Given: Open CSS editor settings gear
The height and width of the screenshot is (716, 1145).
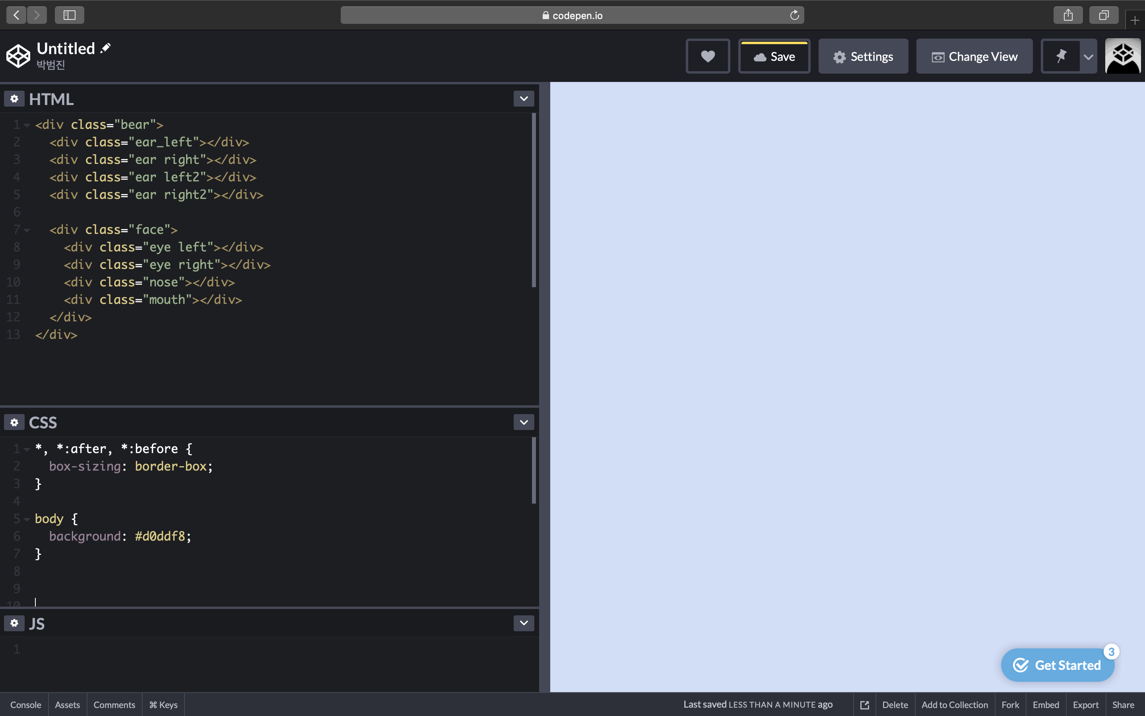Looking at the screenshot, I should click(x=14, y=422).
